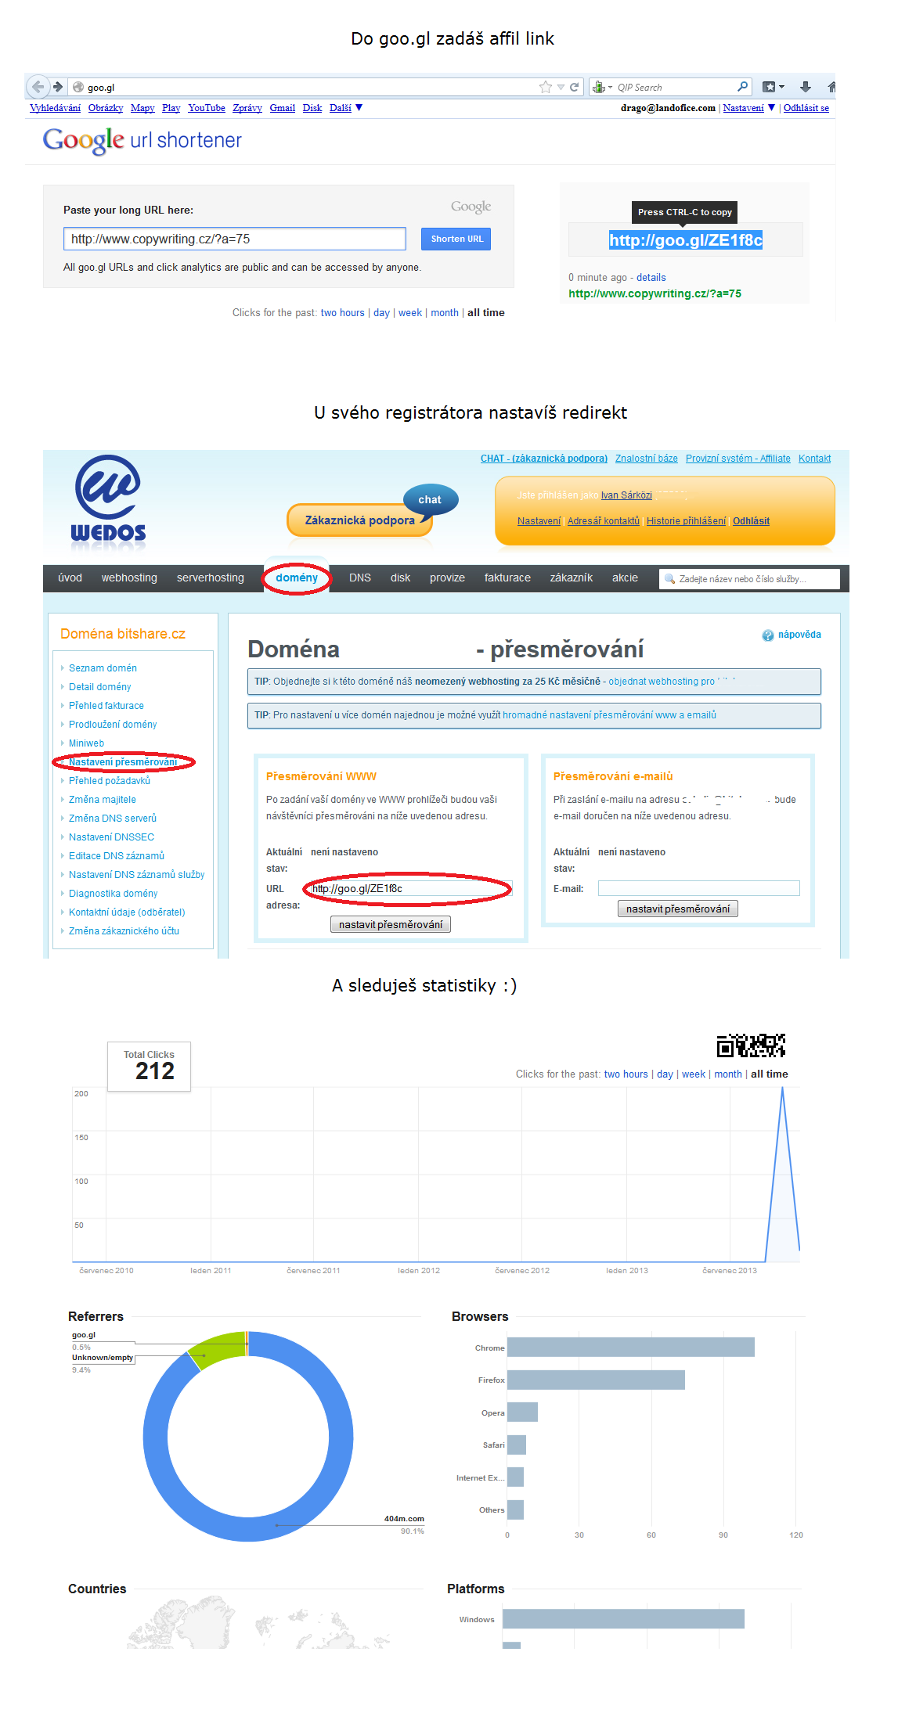Click the browser back arrow button
Viewport: 916px width, 1713px height.
[x=38, y=87]
